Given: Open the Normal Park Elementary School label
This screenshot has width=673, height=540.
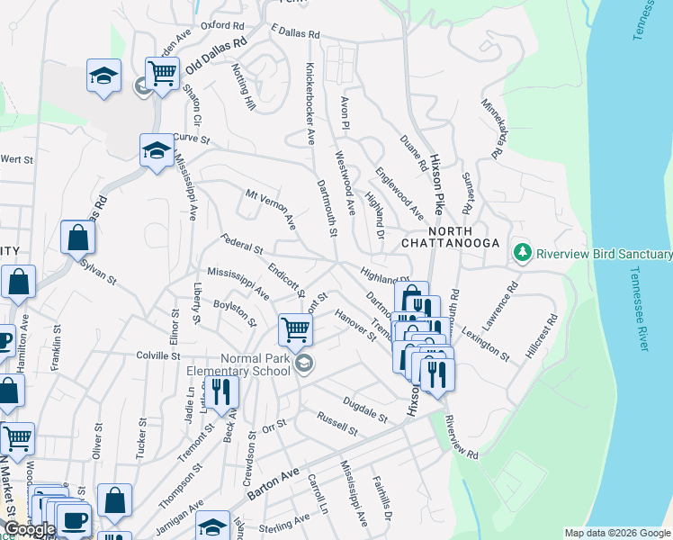Looking at the screenshot, I should pyautogui.click(x=238, y=364).
